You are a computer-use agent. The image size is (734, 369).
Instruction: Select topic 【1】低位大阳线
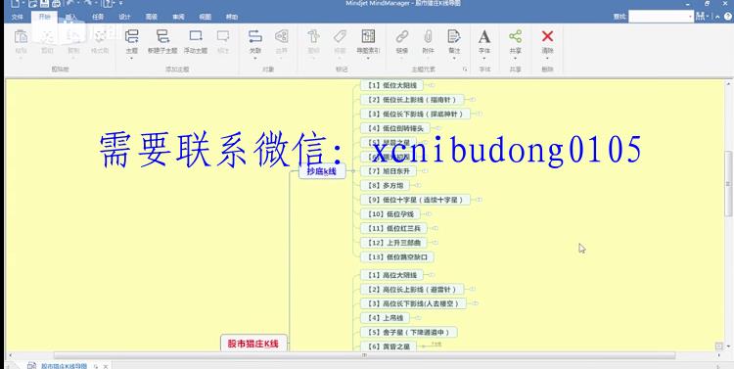coord(391,85)
